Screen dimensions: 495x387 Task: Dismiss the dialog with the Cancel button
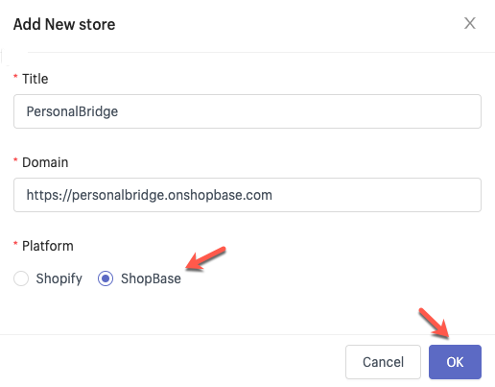tap(383, 362)
